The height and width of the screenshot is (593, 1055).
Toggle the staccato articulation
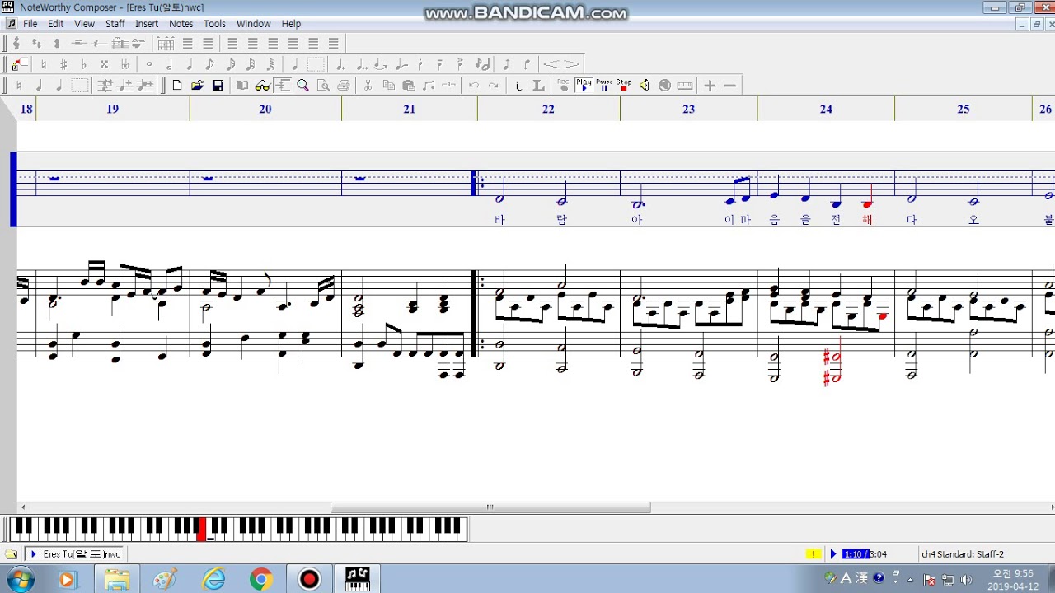[x=420, y=64]
